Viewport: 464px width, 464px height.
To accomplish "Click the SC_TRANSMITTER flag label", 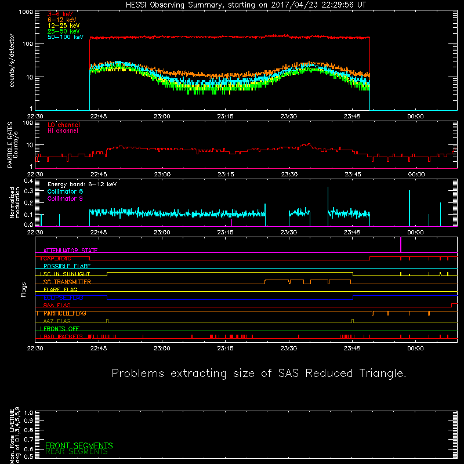I will [x=67, y=282].
